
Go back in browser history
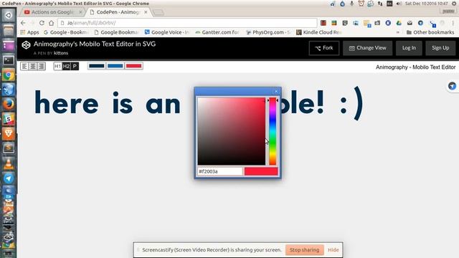click(x=23, y=23)
